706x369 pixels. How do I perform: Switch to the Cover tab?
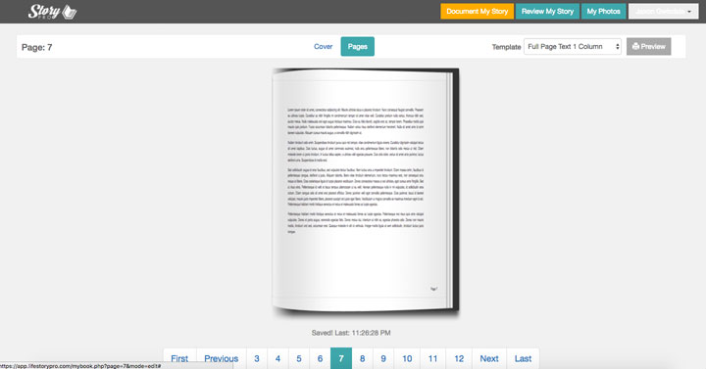323,46
